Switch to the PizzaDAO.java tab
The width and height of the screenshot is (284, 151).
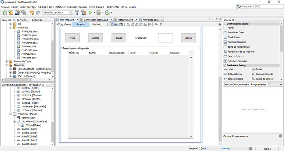click(x=126, y=20)
